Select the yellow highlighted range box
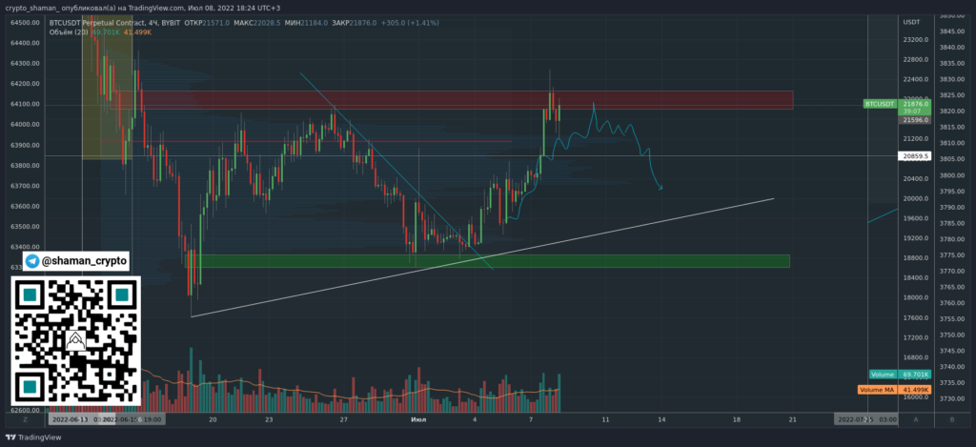 pos(107,87)
